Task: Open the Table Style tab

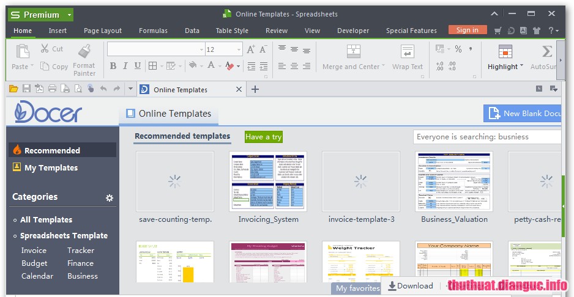Action: click(232, 31)
